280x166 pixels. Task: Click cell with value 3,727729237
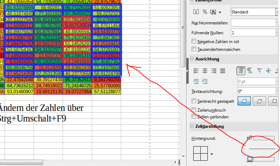click(107, 55)
